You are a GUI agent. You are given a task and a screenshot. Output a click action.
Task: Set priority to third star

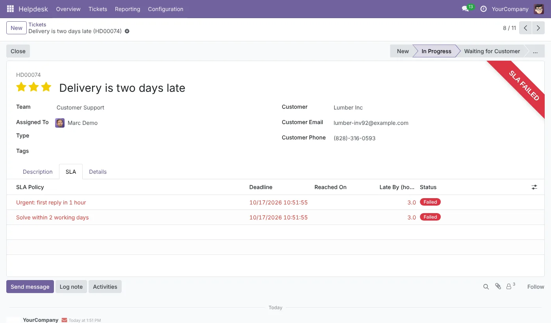[46, 87]
